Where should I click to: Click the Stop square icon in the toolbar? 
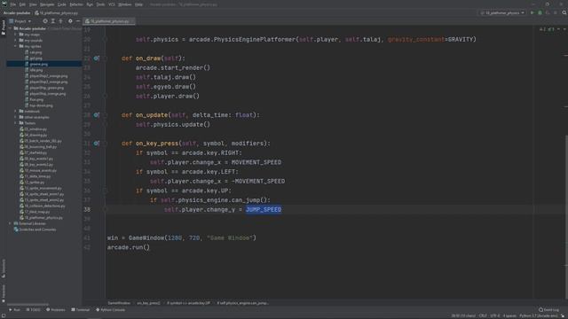[556, 12]
